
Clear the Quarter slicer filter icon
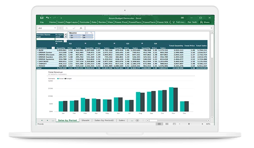coord(92,33)
